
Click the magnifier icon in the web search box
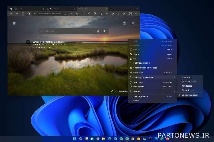coord(104,31)
